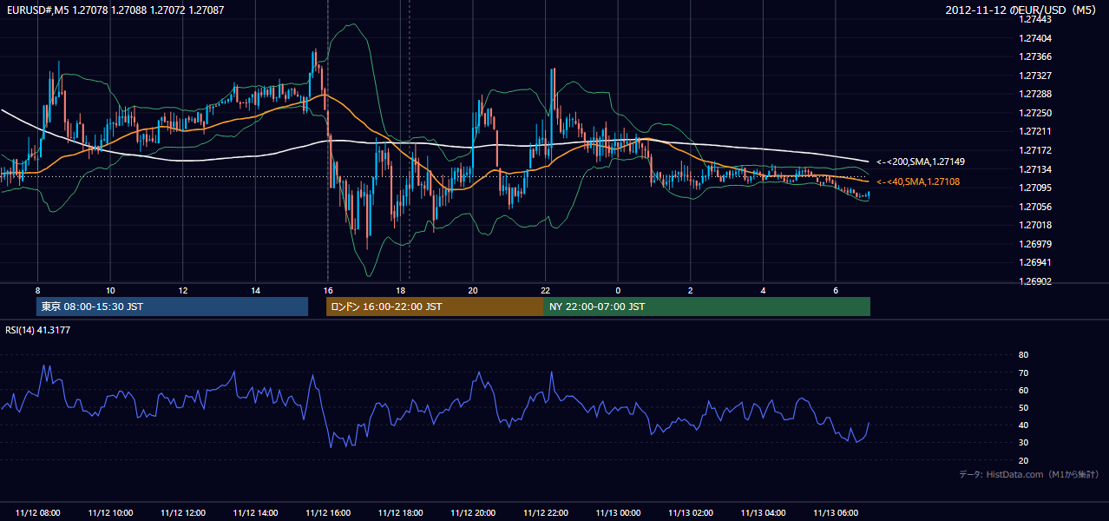Click the <-<40,SMA,1.27108 label
Image resolution: width=1109 pixels, height=521 pixels.
[x=918, y=181]
